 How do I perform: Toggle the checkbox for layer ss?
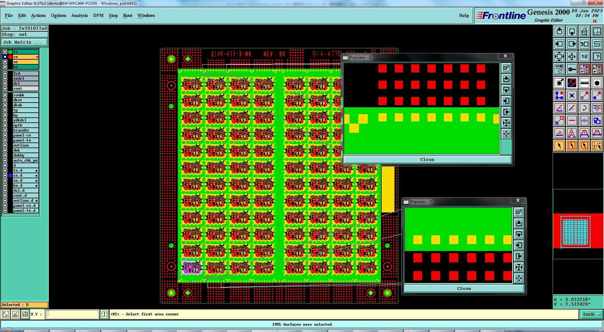click(x=5, y=62)
